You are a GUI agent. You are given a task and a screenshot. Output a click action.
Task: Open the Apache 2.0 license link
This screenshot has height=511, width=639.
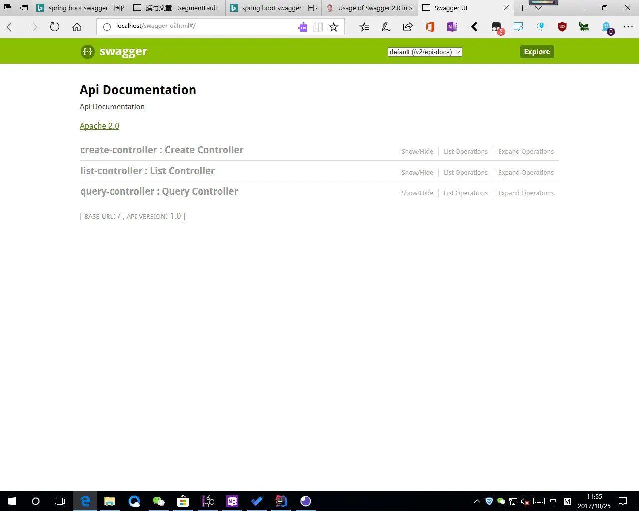click(x=99, y=126)
